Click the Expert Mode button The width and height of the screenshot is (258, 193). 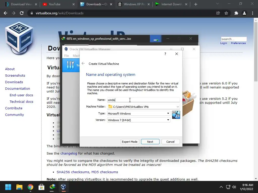pyautogui.click(x=130, y=142)
